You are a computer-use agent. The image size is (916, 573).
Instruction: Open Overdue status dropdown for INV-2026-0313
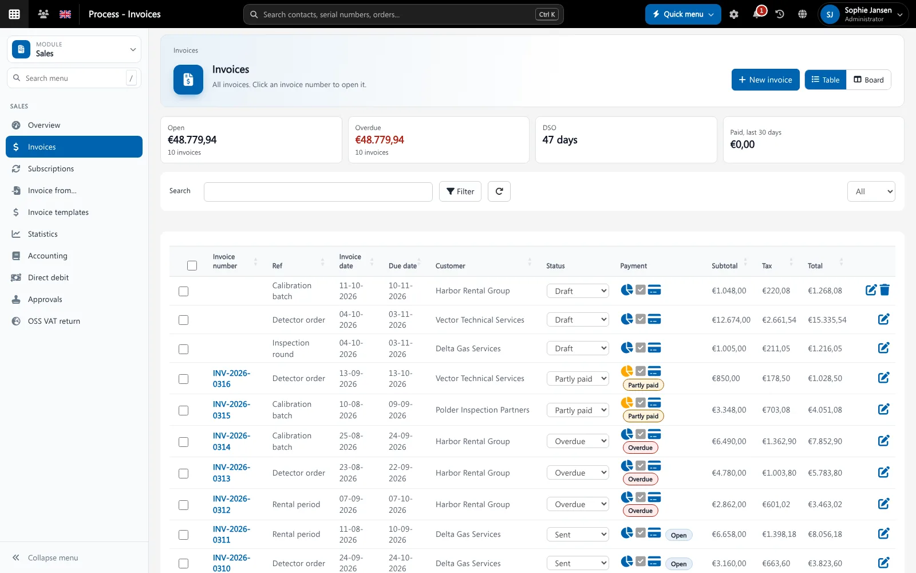coord(578,473)
